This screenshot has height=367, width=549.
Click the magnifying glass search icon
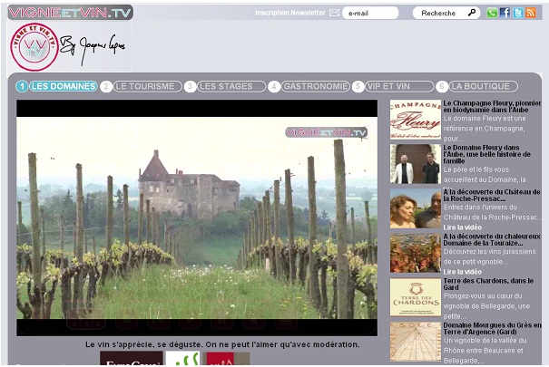tap(472, 13)
